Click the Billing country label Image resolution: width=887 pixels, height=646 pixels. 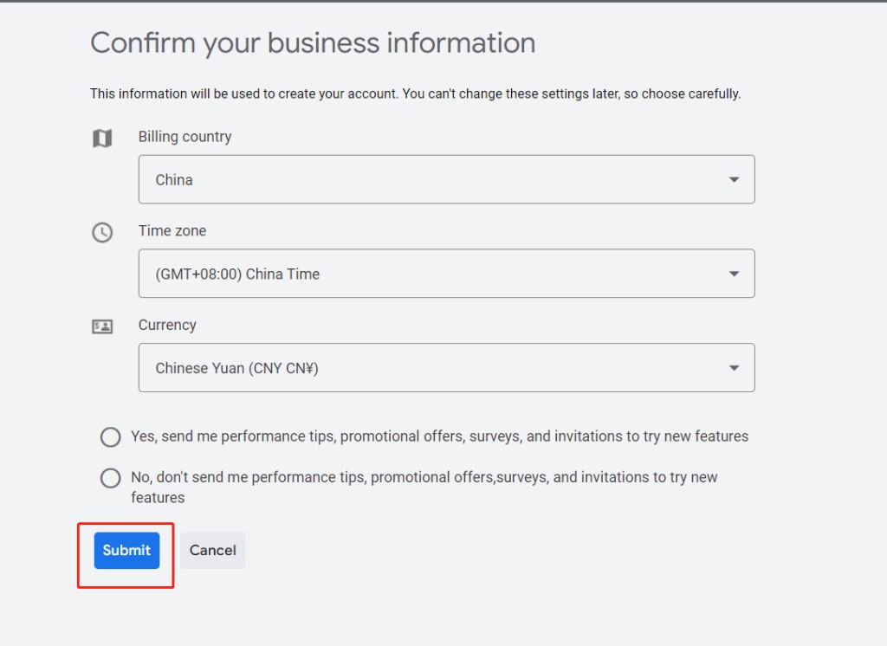(x=185, y=137)
